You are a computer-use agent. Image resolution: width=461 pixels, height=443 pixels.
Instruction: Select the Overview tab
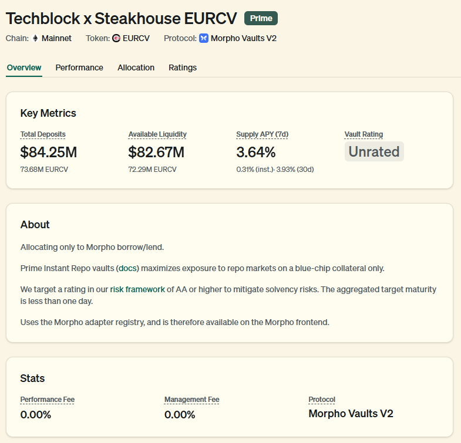24,67
